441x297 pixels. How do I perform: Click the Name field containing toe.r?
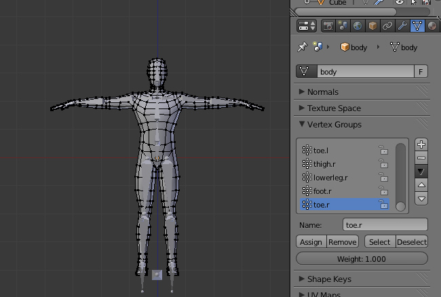tap(385, 225)
